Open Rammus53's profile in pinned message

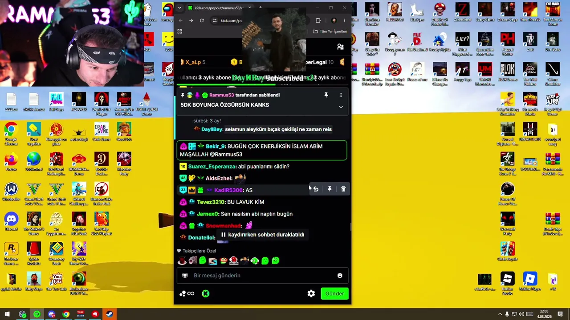pos(221,95)
